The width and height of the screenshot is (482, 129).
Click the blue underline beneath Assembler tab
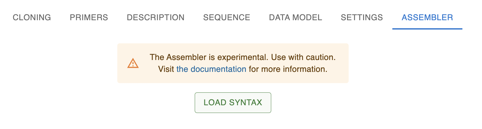427,29
